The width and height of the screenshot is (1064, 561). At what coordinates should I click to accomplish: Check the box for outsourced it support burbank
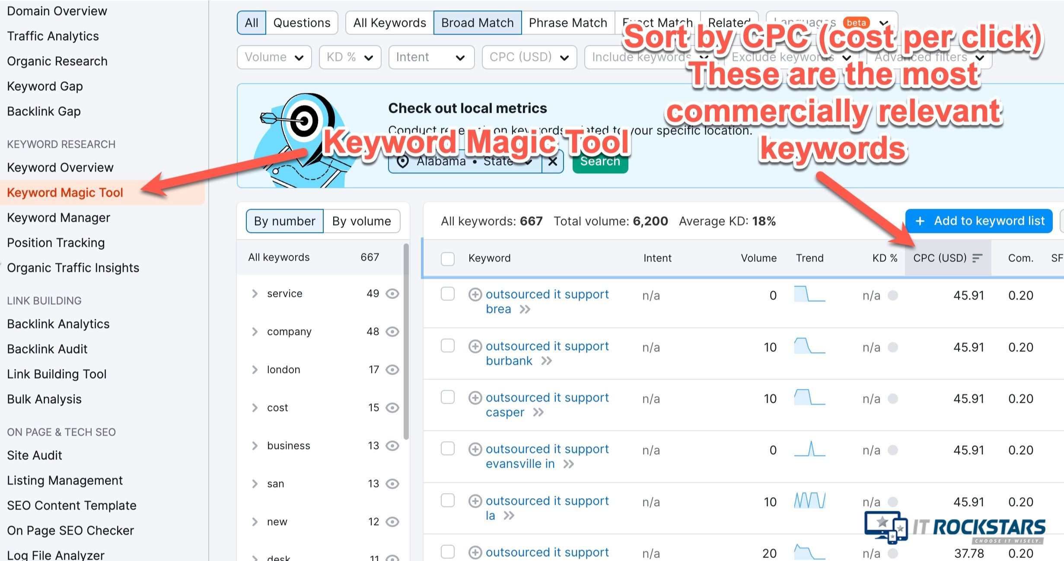448,346
